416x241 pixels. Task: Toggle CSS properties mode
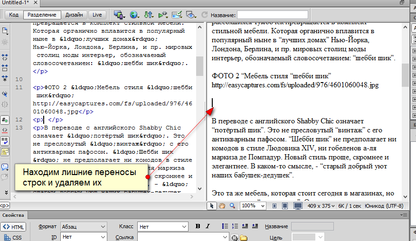[13, 237]
